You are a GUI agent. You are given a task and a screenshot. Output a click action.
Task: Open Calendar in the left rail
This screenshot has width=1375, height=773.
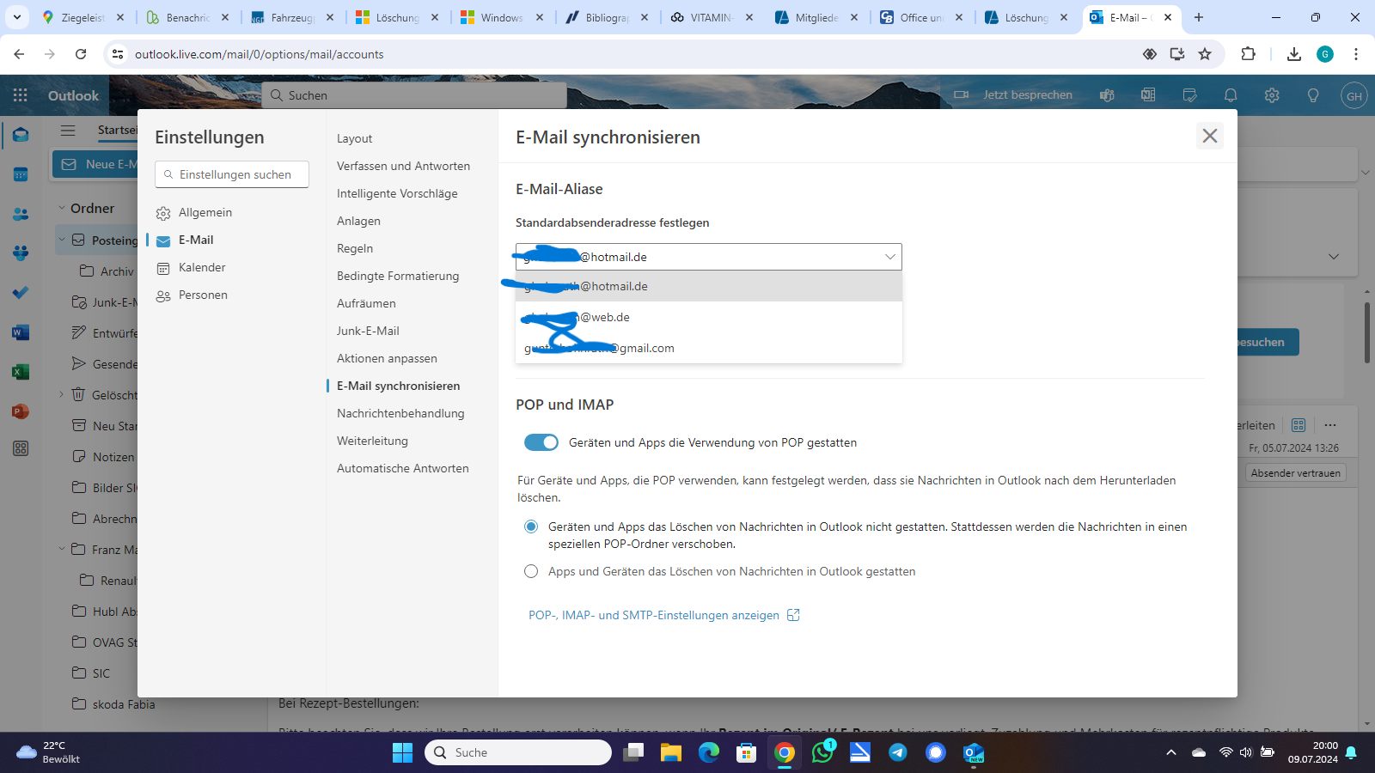click(21, 174)
